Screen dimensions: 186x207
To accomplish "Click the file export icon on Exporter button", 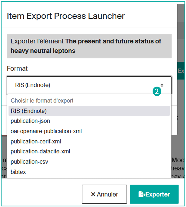I will [142, 195].
